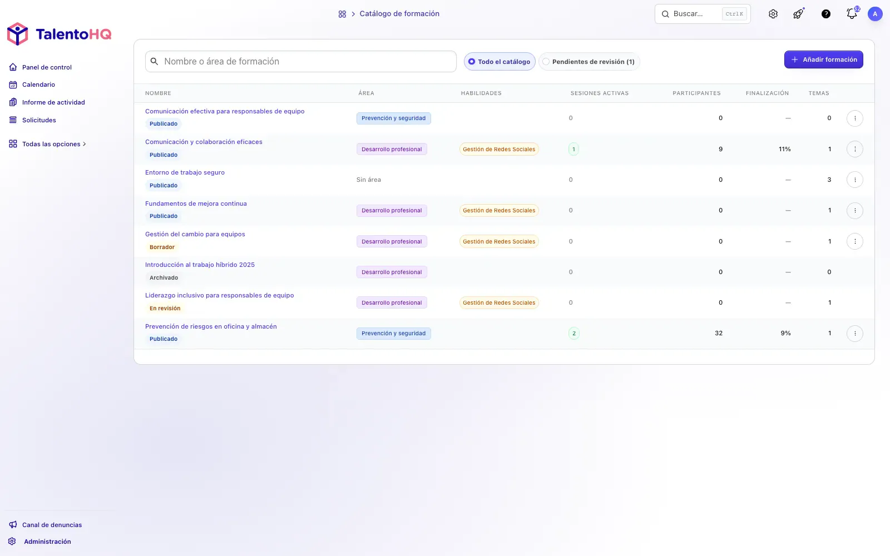Click the breadcrumb grid icon

(342, 14)
